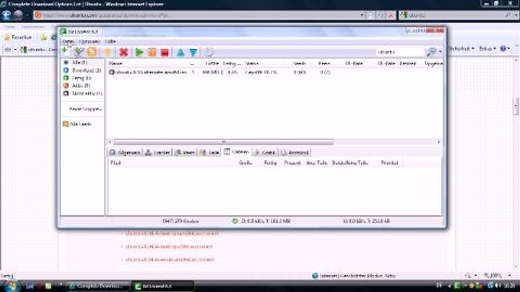Click the Internet Explorer back button
This screenshot has height=292, width=520.
(x=6, y=15)
